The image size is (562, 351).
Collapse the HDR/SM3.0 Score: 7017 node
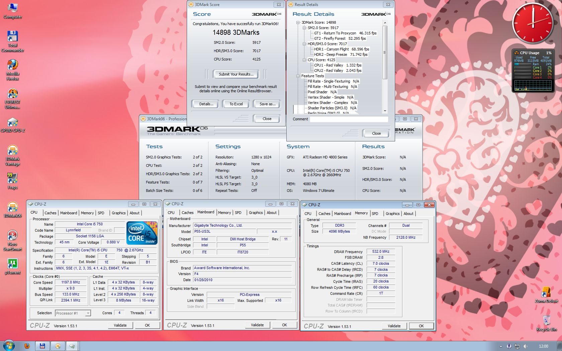(304, 44)
